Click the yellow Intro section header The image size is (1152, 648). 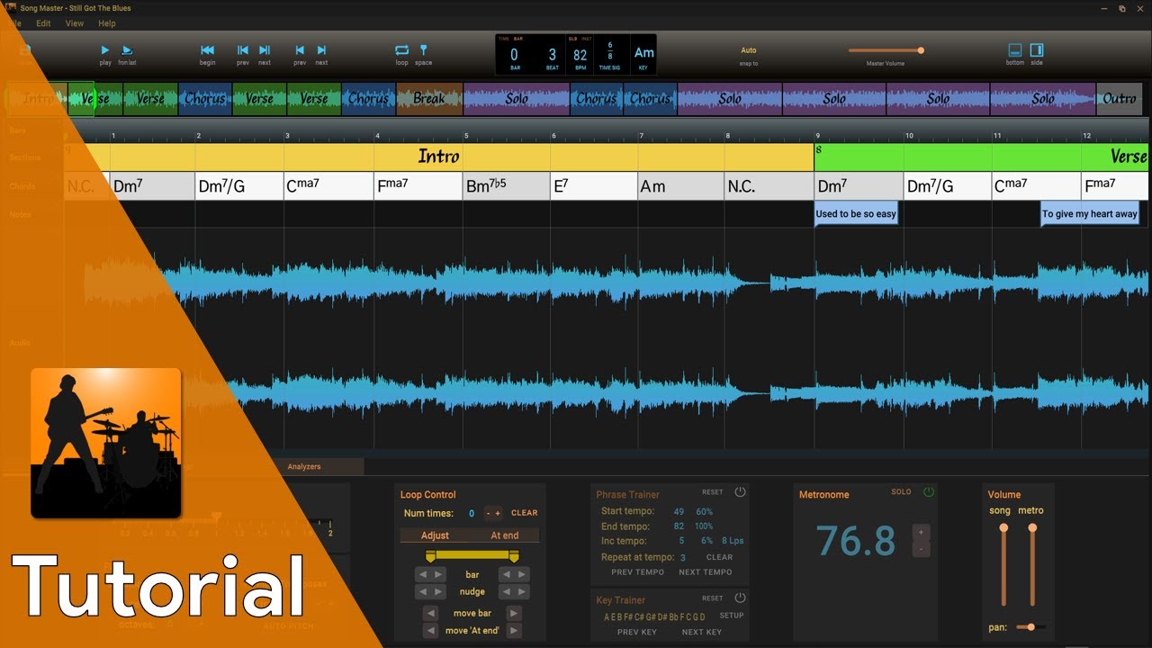[439, 157]
